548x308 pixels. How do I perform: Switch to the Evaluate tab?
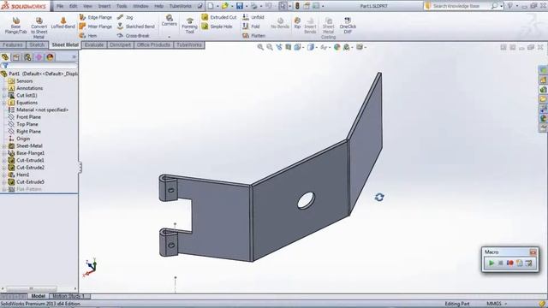pyautogui.click(x=94, y=45)
